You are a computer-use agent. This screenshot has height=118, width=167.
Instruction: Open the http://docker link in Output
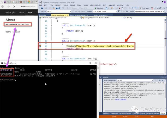tap(121, 99)
